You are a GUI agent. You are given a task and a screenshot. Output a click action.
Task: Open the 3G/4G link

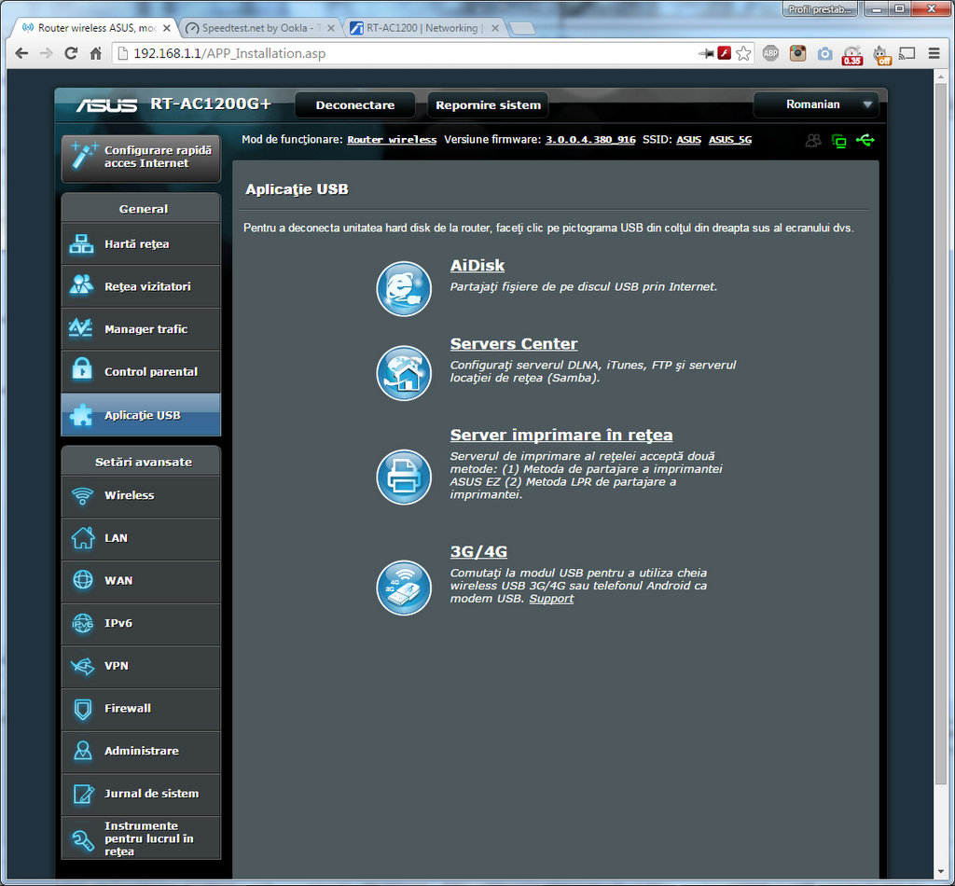pyautogui.click(x=478, y=551)
